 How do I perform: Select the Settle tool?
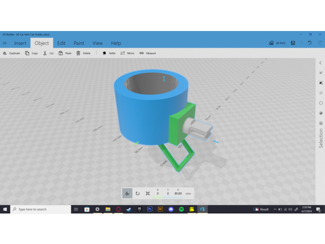point(109,53)
